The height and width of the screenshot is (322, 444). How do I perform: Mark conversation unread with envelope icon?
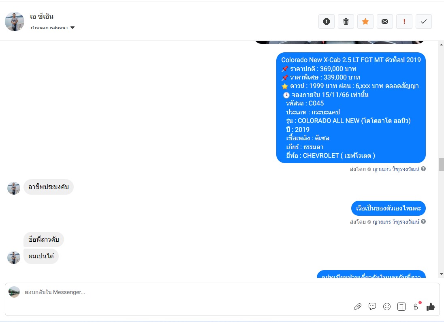[384, 21]
